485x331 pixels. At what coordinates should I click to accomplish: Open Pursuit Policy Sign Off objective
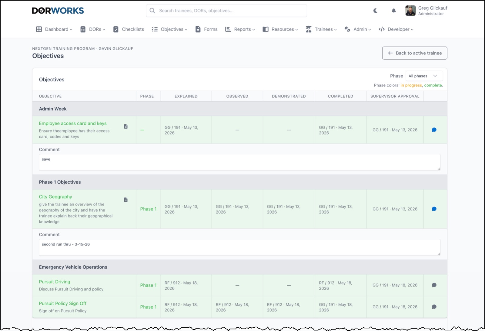pos(63,303)
